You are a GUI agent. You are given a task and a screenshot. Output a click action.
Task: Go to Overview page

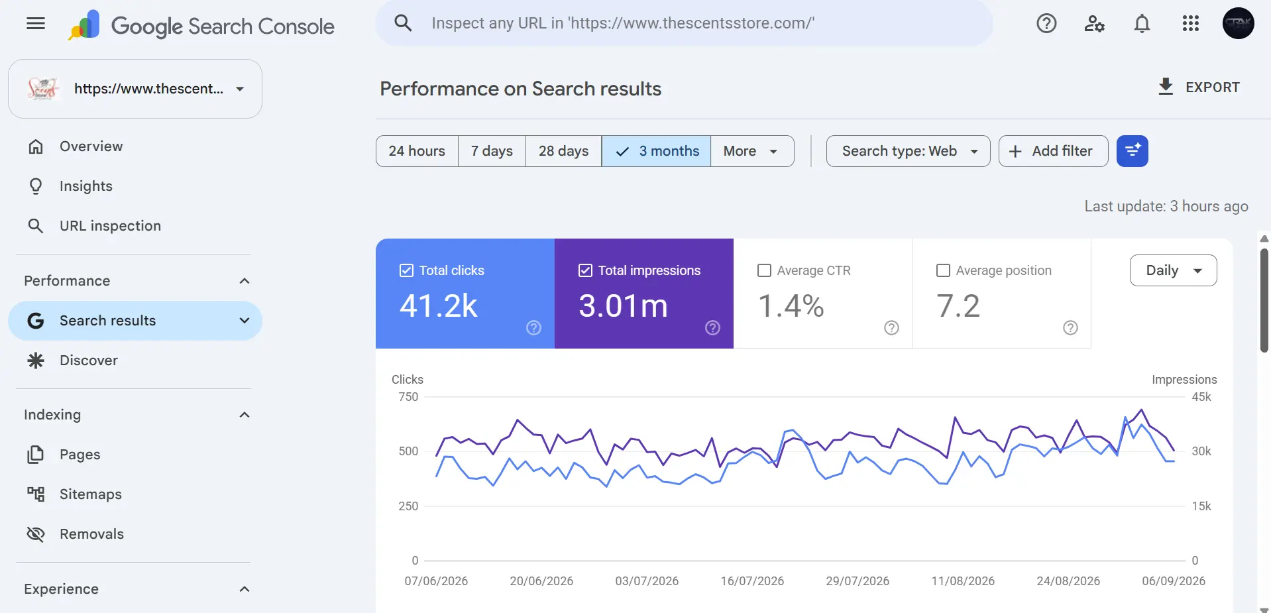point(135,146)
